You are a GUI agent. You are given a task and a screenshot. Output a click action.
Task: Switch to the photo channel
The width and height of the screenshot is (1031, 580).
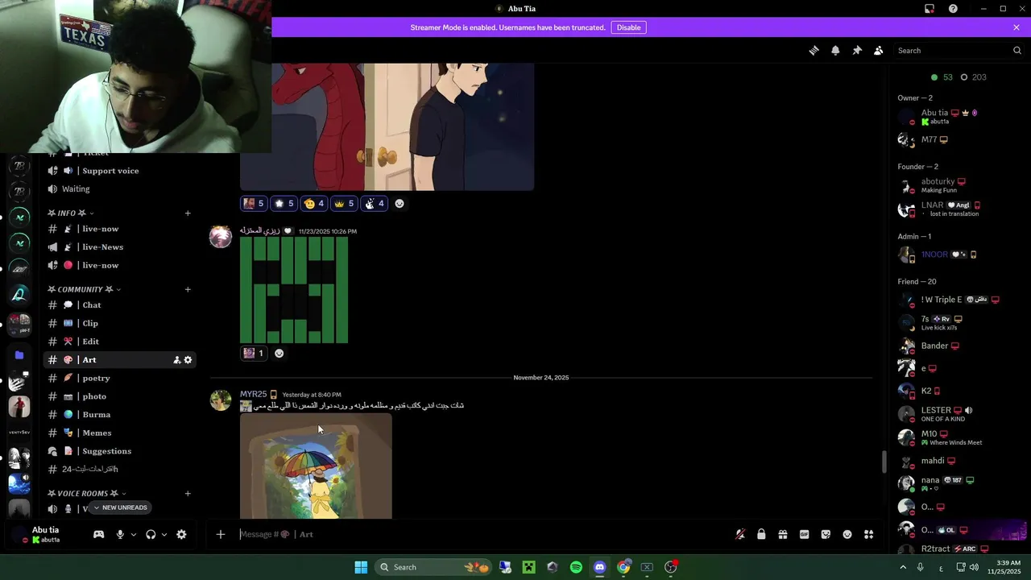(x=119, y=396)
